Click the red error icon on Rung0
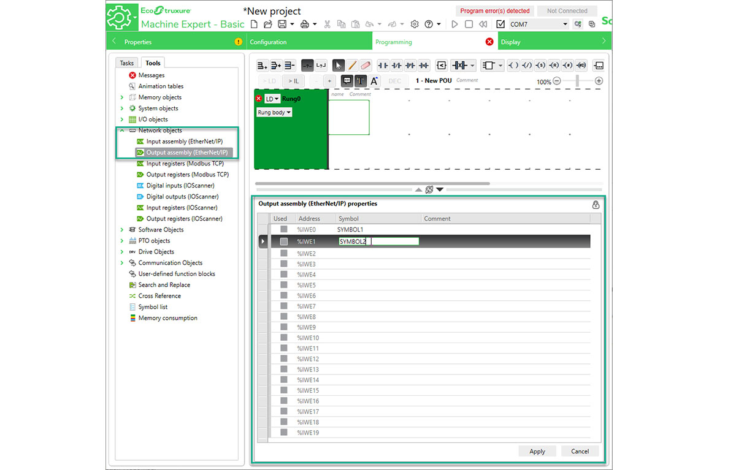Viewport: 736px width, 470px height. click(x=259, y=99)
